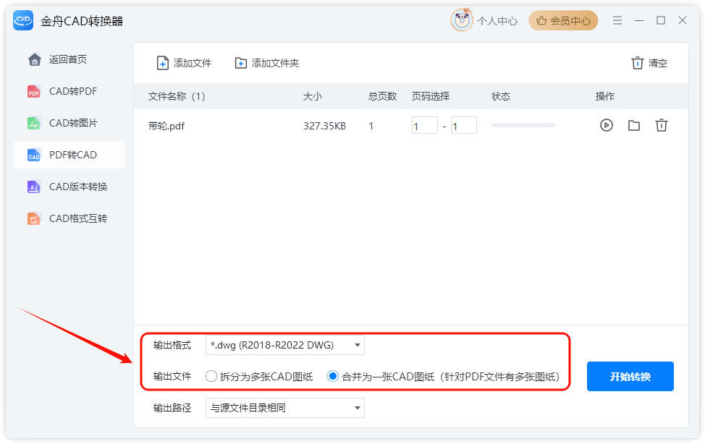Open the 会员中心 membership button

(x=563, y=21)
